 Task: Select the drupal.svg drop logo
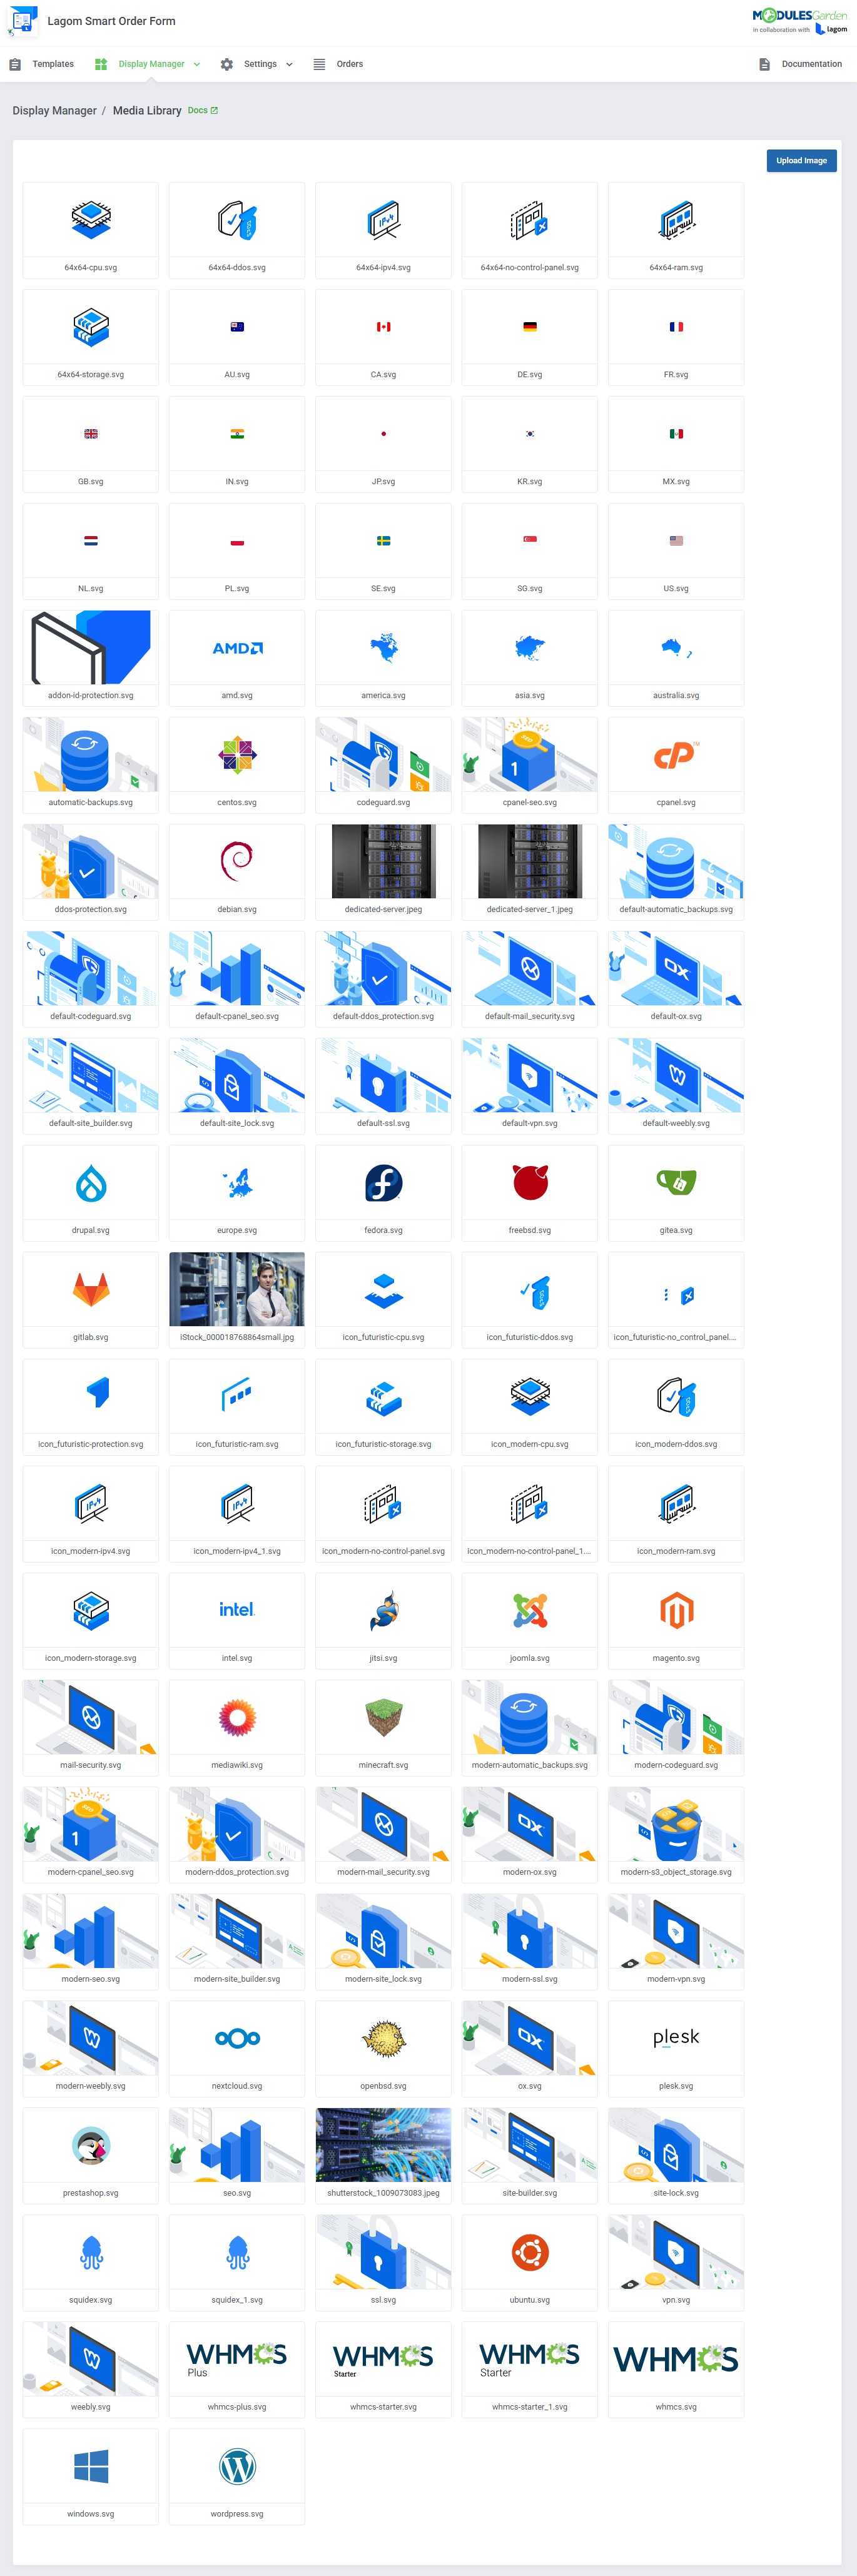tap(91, 1183)
